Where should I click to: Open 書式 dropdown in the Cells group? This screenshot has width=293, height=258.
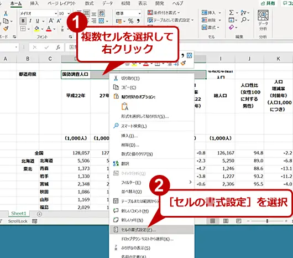(x=211, y=28)
